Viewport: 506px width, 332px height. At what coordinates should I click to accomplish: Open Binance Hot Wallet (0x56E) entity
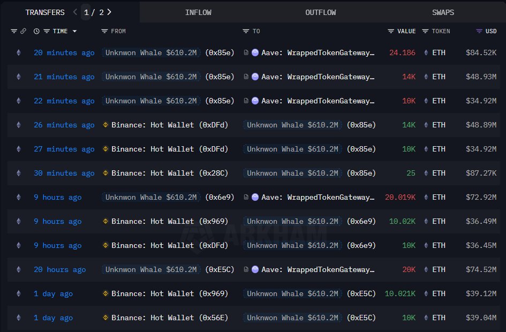tap(170, 318)
